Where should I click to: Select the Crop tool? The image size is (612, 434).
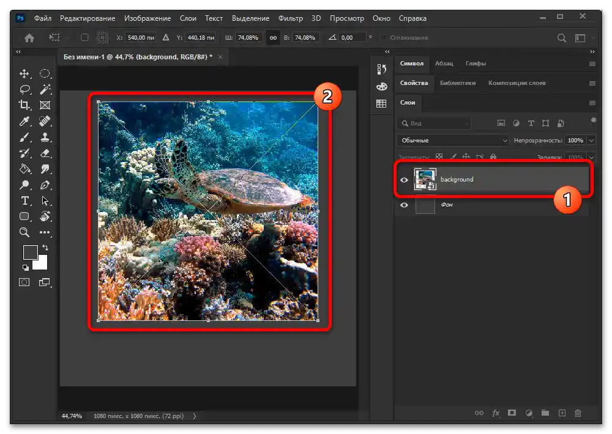[x=24, y=105]
